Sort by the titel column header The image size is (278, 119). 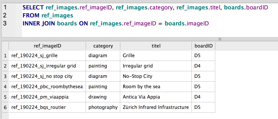click(x=156, y=46)
